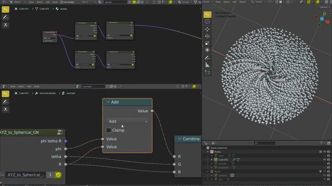The image size is (332, 186).
Task: Open the outliner filter funnel icon
Action: tap(321, 143)
